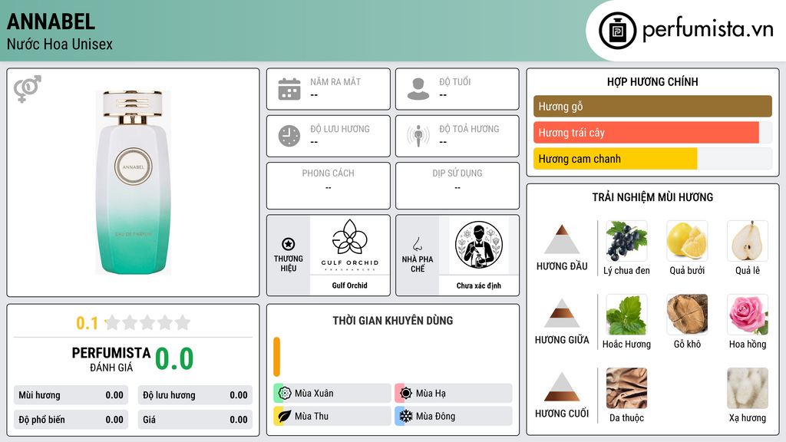Viewport: 786px width, 442px height.
Task: Select the Gỗ khô note image
Action: click(x=687, y=315)
